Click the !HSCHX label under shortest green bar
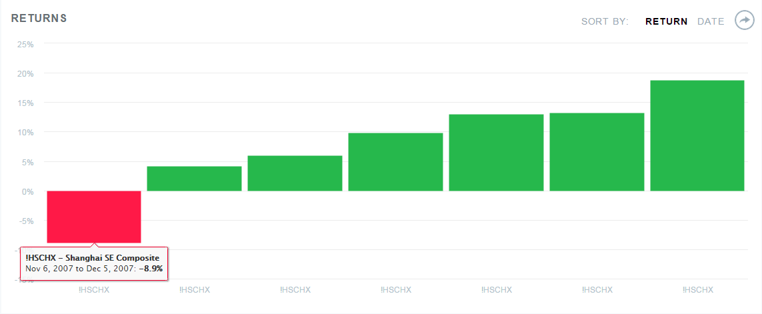 pos(195,290)
